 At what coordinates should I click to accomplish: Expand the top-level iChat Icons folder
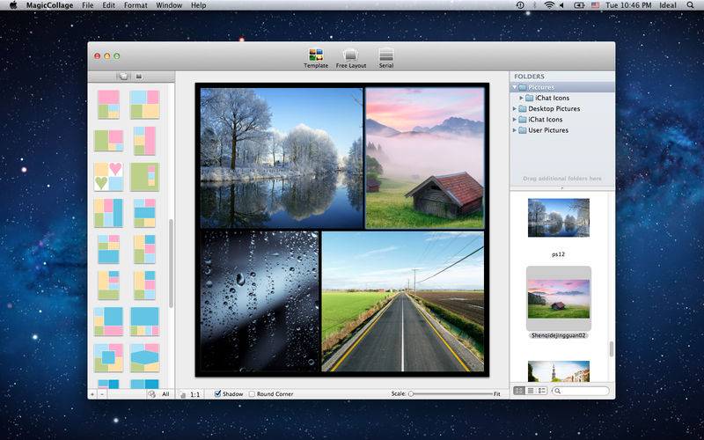515,120
